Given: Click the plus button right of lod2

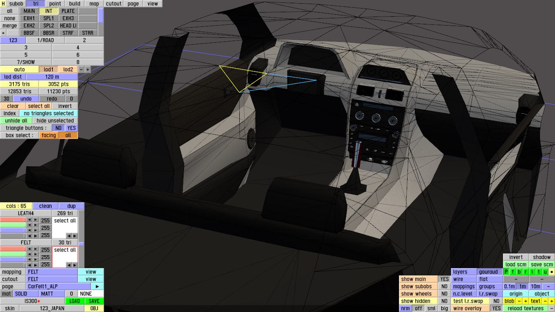Looking at the screenshot, I should point(87,69).
